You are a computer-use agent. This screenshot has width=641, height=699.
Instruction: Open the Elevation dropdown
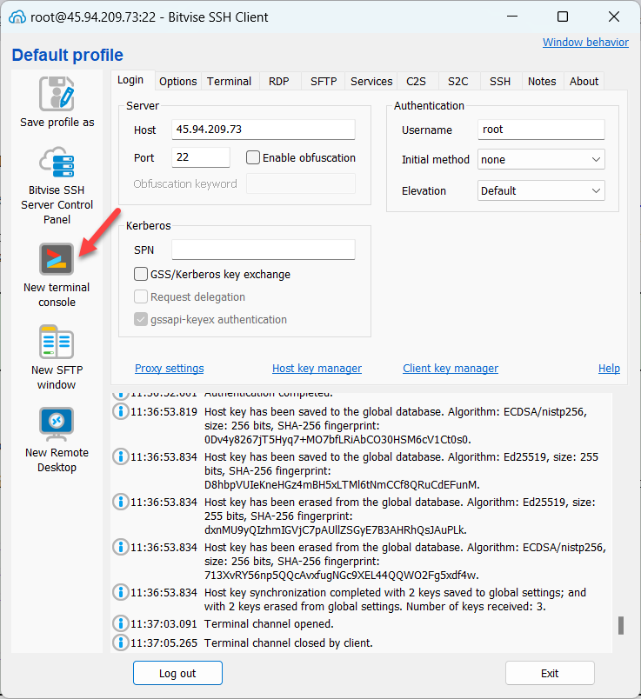pyautogui.click(x=541, y=190)
